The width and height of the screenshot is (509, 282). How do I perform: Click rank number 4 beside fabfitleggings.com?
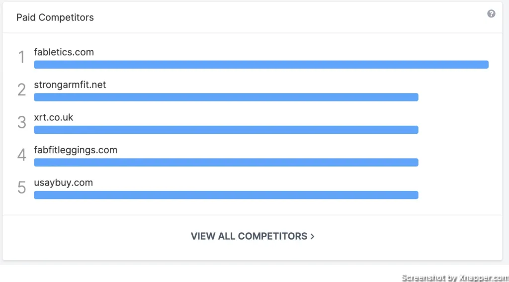[x=21, y=155]
